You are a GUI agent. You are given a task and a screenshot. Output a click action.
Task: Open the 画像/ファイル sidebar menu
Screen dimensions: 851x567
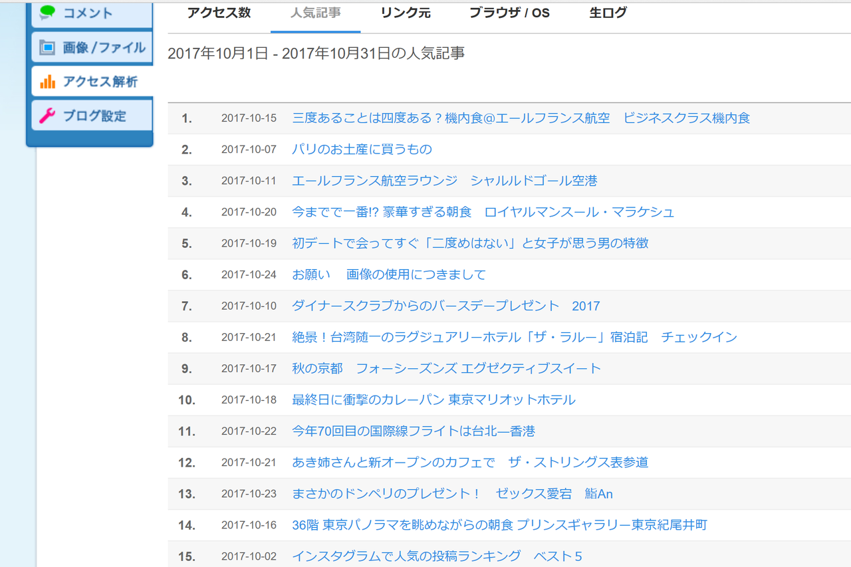(92, 47)
